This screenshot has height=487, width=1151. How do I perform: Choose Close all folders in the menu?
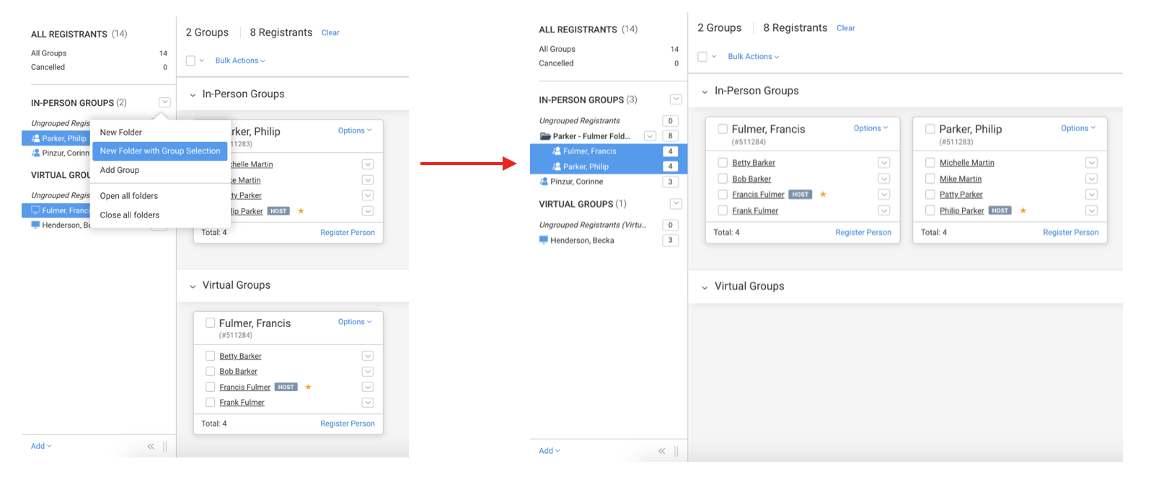(130, 215)
